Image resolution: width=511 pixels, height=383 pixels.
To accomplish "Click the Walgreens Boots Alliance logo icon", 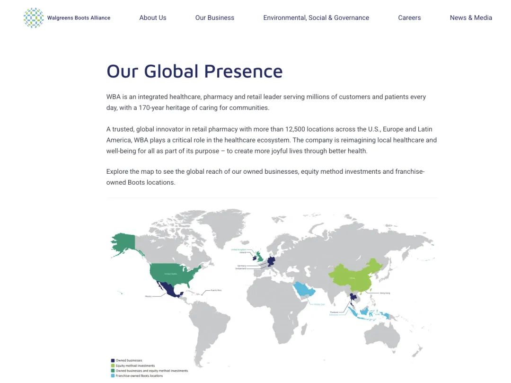I will tap(34, 18).
